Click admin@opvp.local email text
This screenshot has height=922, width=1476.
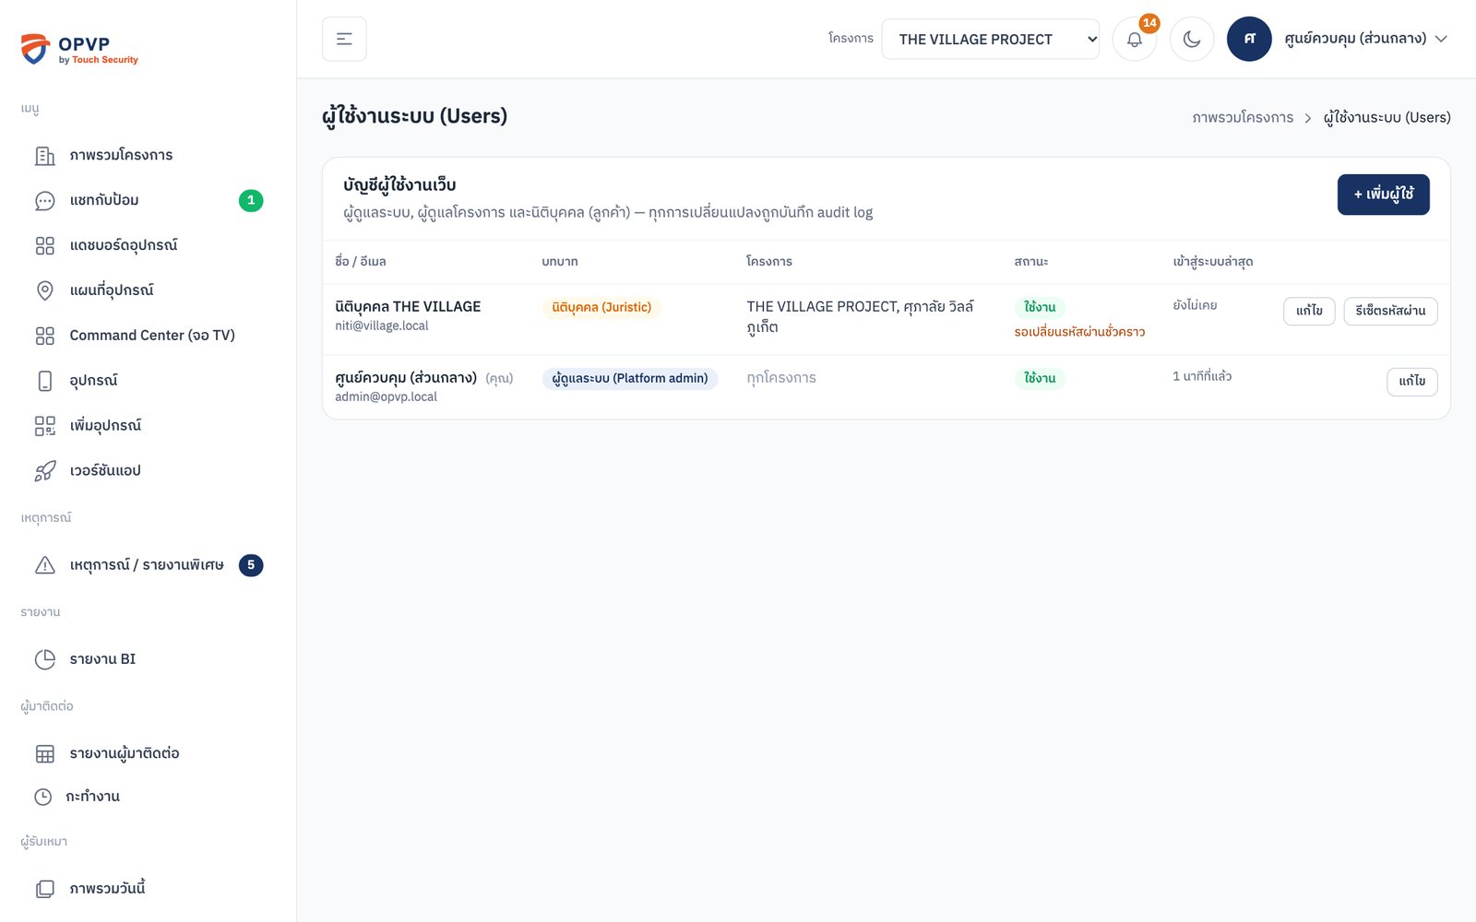386,397
